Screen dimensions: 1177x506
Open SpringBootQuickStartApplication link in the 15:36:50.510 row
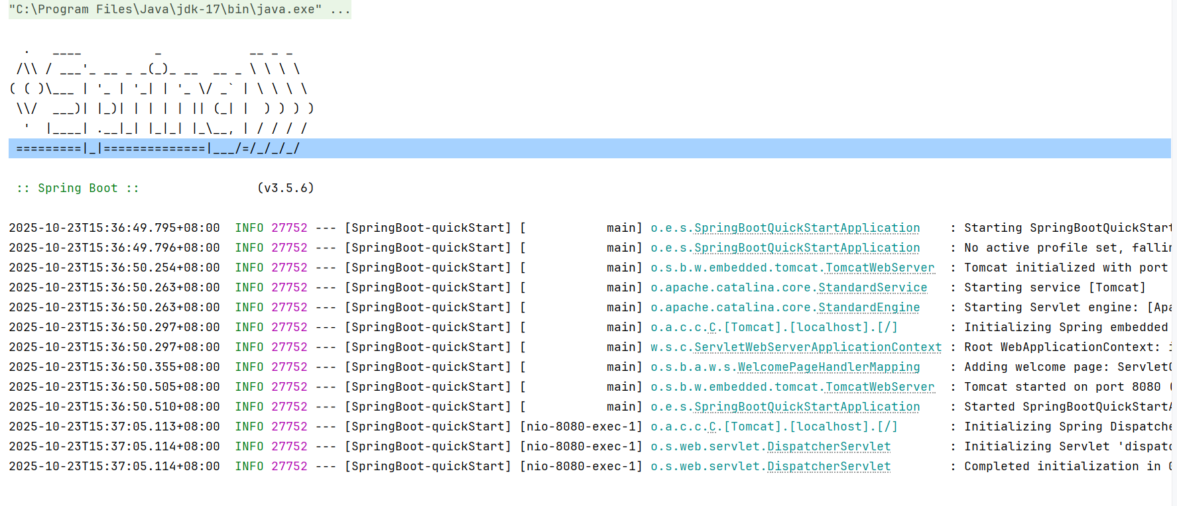(x=807, y=407)
